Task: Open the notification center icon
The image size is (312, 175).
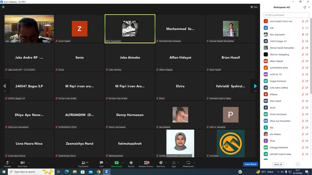Action: (307, 172)
